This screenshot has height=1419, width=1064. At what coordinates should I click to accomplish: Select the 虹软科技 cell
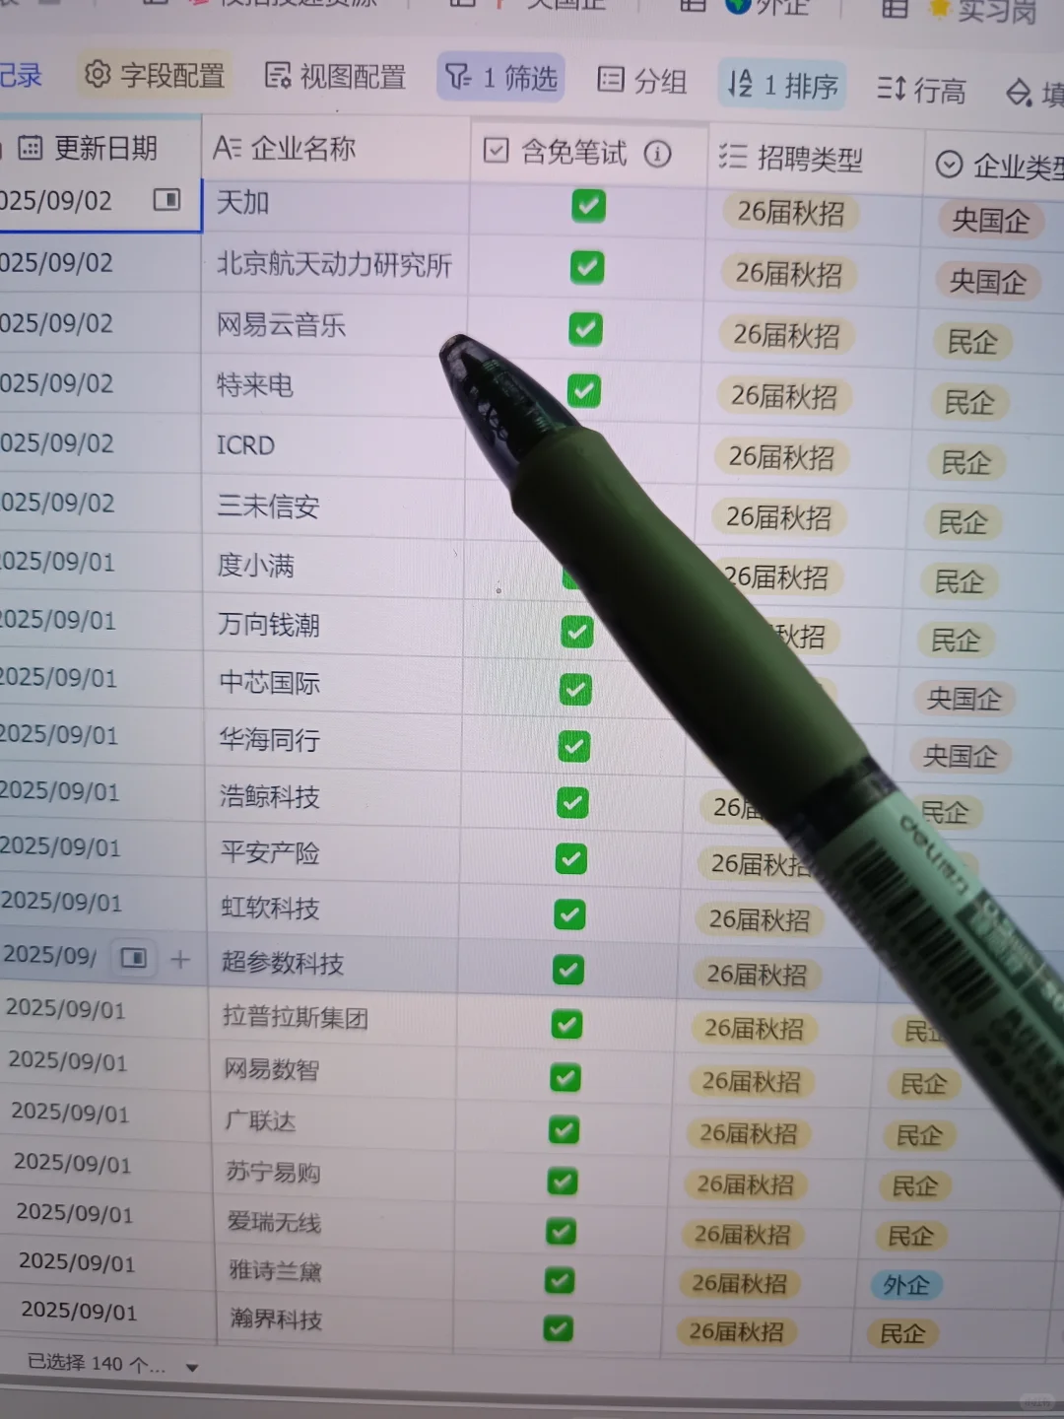(x=333, y=908)
